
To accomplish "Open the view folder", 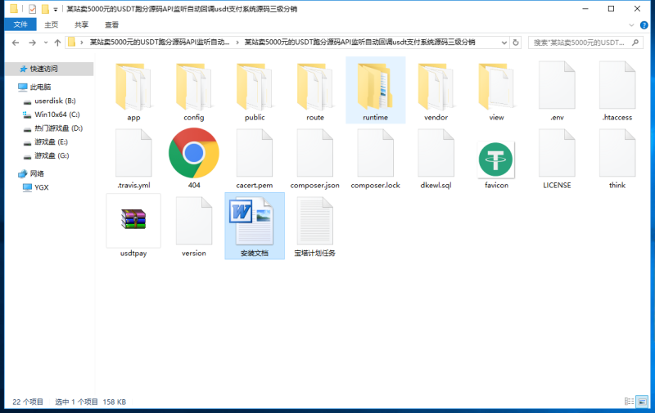I will (x=496, y=92).
